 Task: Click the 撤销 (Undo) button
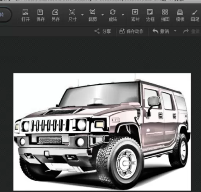click(161, 31)
